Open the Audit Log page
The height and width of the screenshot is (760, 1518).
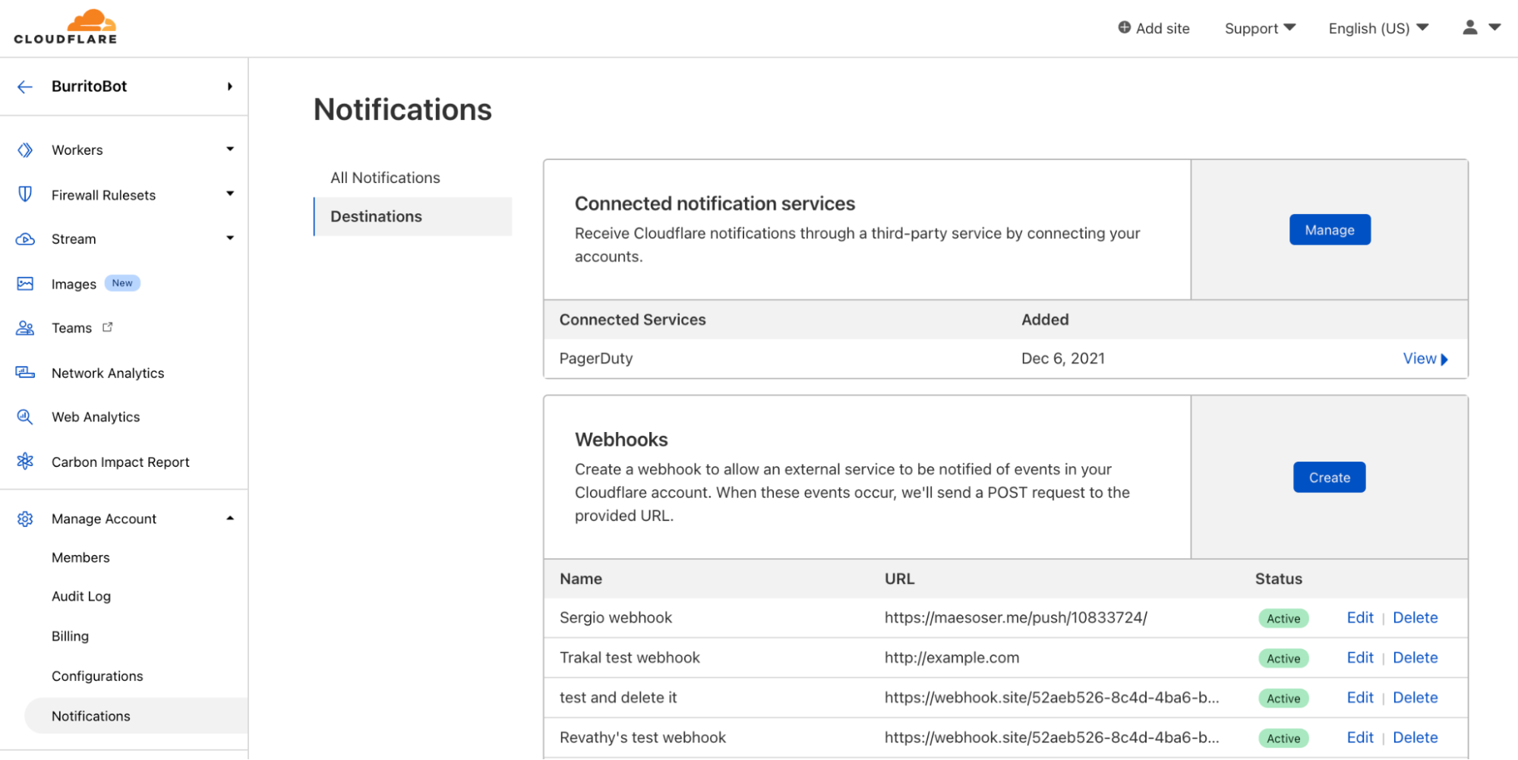[x=81, y=596]
